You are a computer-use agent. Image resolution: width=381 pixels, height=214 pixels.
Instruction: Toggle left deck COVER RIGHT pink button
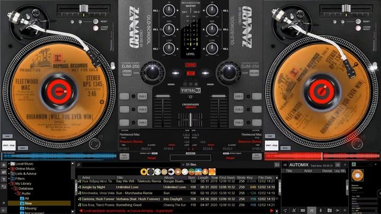pos(96,28)
